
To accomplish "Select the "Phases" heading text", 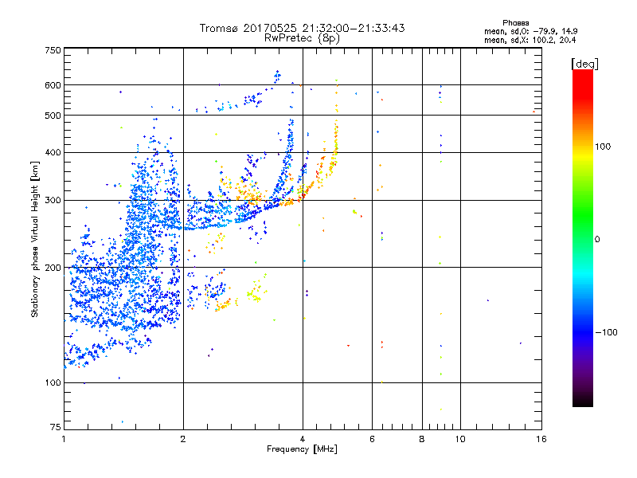I will click(515, 23).
